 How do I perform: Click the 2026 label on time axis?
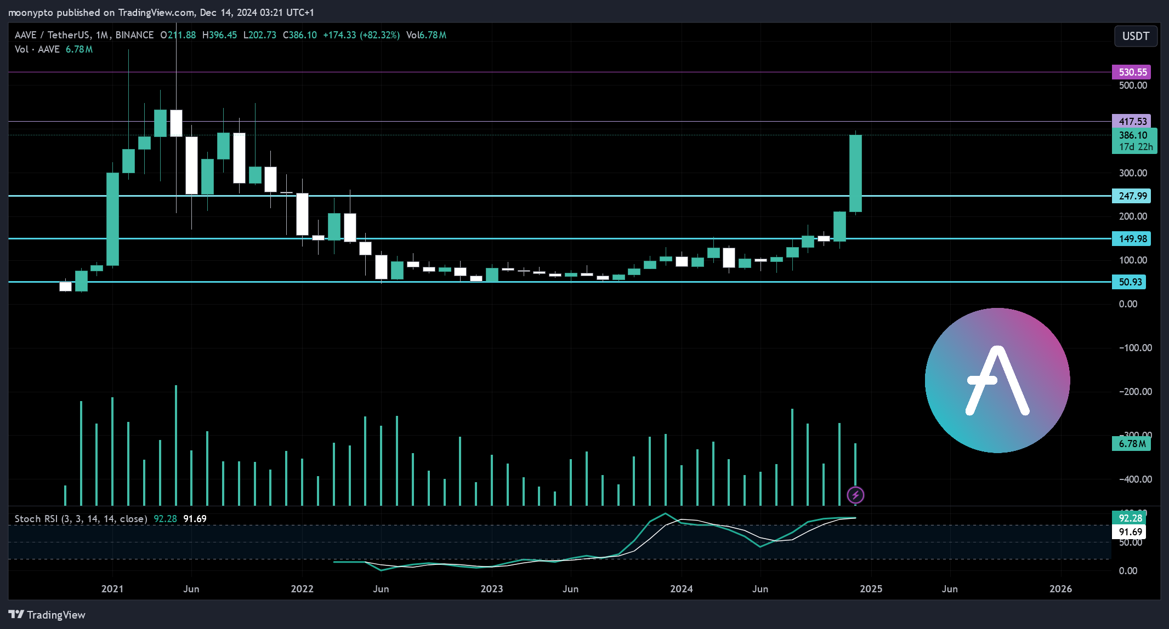coord(1061,588)
